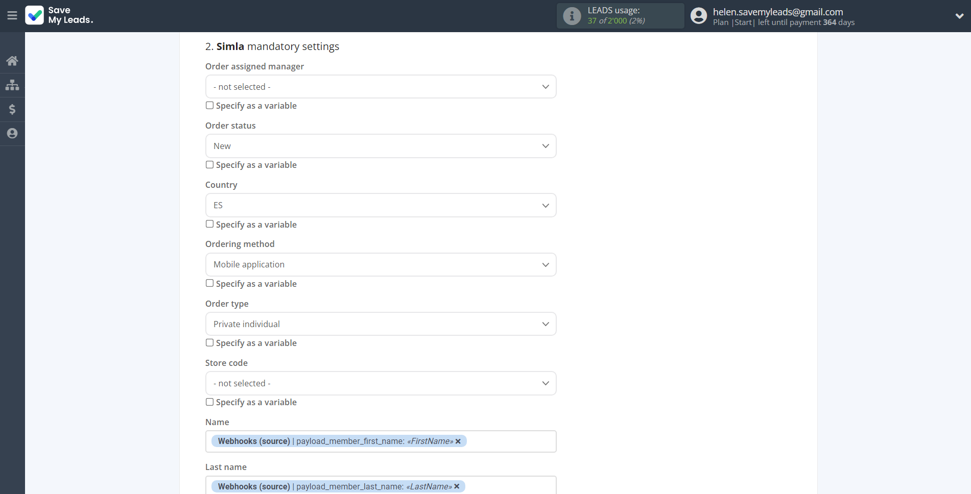971x494 pixels.
Task: Open the profile icon in sidebar
Action: click(x=12, y=133)
